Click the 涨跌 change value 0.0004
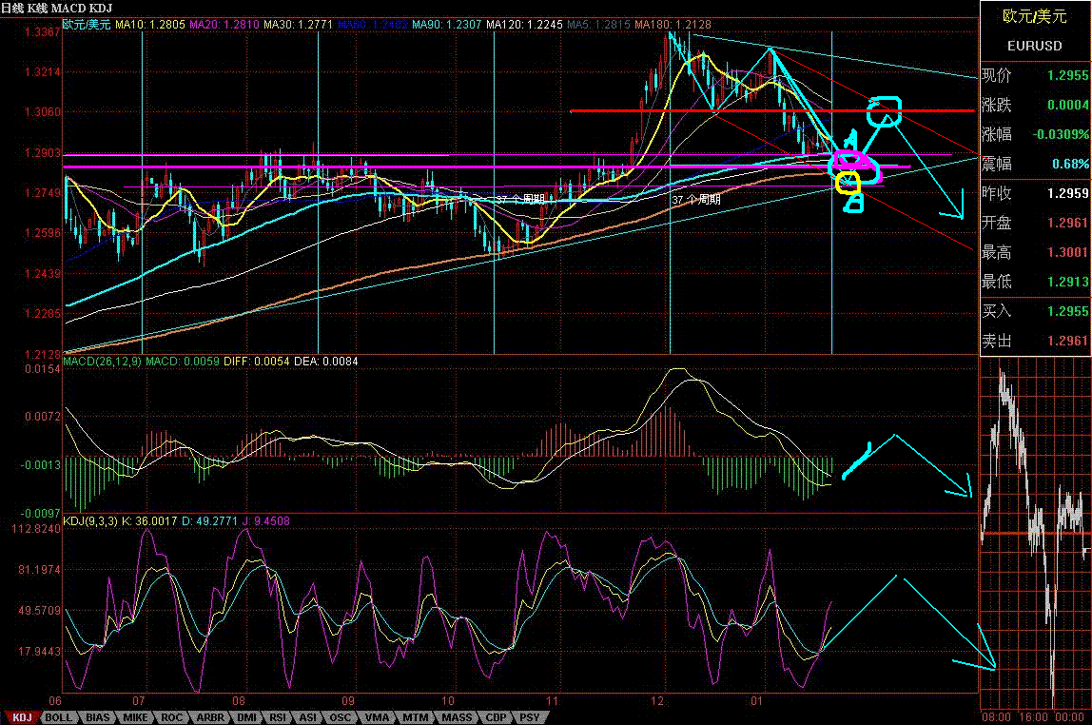Viewport: 1092px width, 725px height. pos(1067,105)
